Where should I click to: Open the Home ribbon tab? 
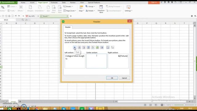[x=23, y=2]
